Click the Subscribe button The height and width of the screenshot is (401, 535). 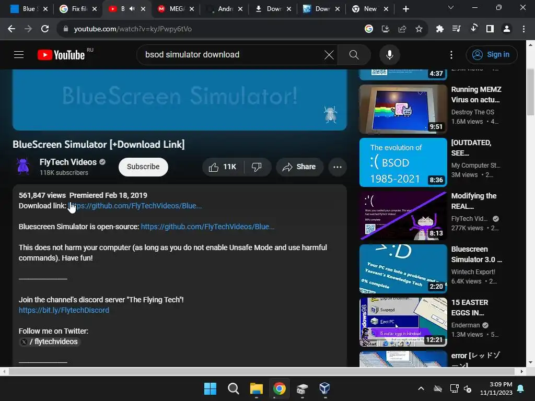(x=143, y=167)
